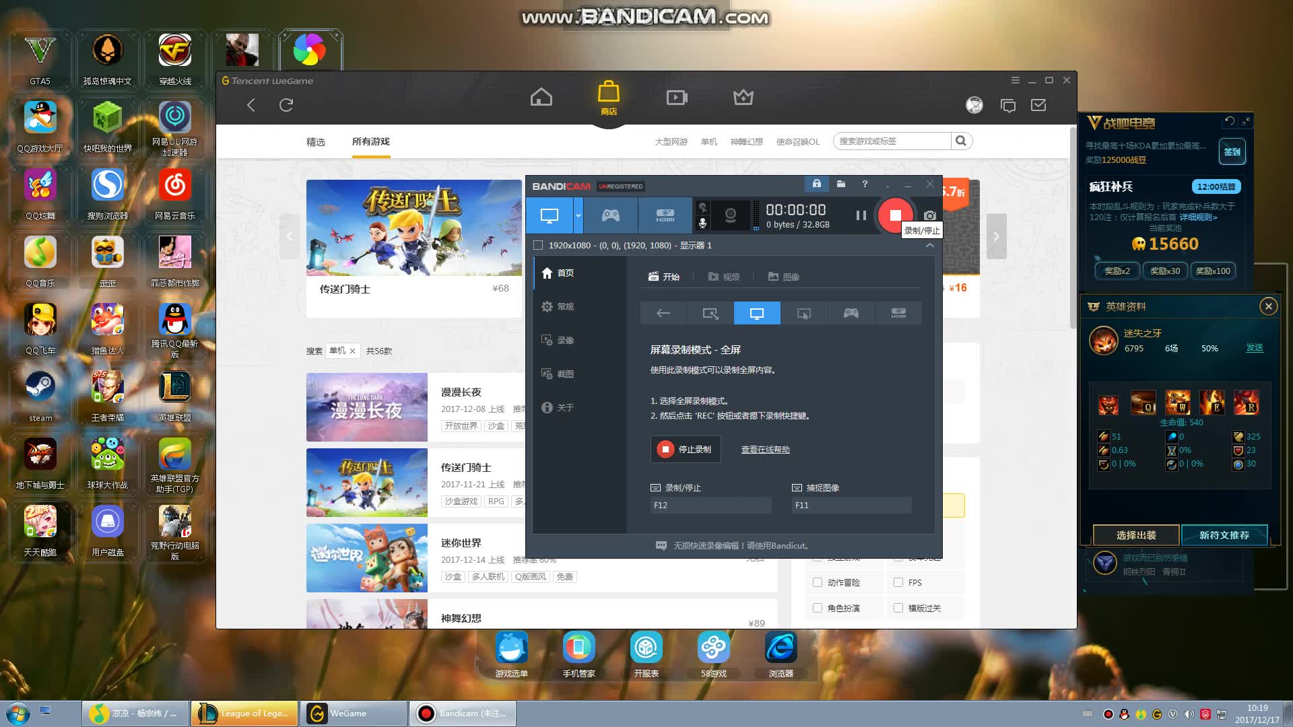The height and width of the screenshot is (727, 1293).
Task: Pause the Bandicam recording
Action: click(x=861, y=215)
